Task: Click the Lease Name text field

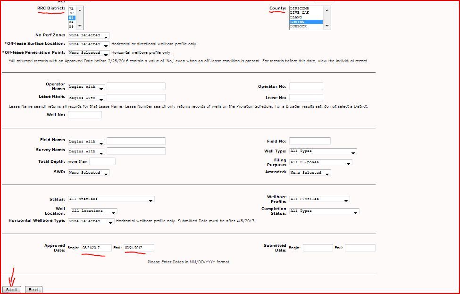Action: coord(136,97)
